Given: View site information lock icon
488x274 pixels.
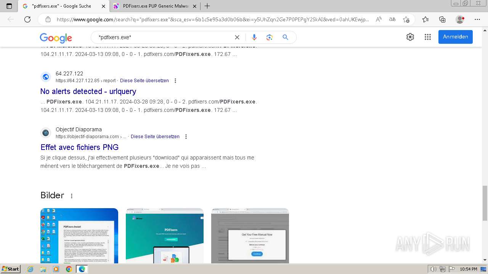Looking at the screenshot, I should point(48,19).
